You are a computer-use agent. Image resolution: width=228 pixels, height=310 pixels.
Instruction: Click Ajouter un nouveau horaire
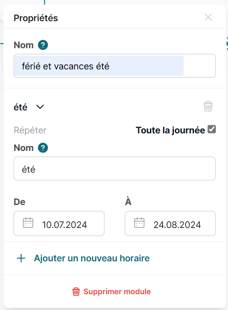coord(92,258)
